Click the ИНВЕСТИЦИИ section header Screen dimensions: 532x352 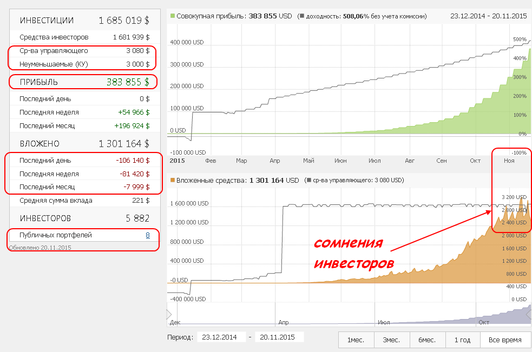click(47, 21)
